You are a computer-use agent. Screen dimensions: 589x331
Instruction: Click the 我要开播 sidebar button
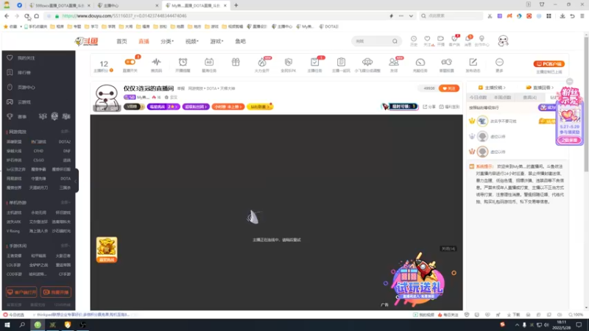click(56, 292)
